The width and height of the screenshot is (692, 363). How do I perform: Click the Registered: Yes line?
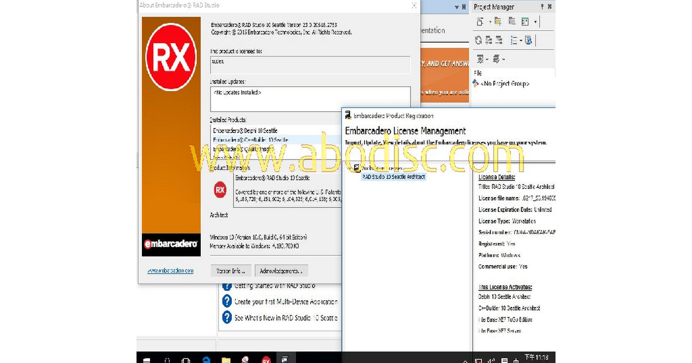click(x=497, y=244)
